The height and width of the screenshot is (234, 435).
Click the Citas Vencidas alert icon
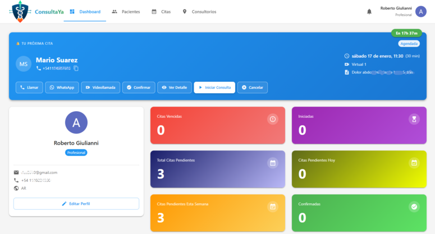coord(273,119)
